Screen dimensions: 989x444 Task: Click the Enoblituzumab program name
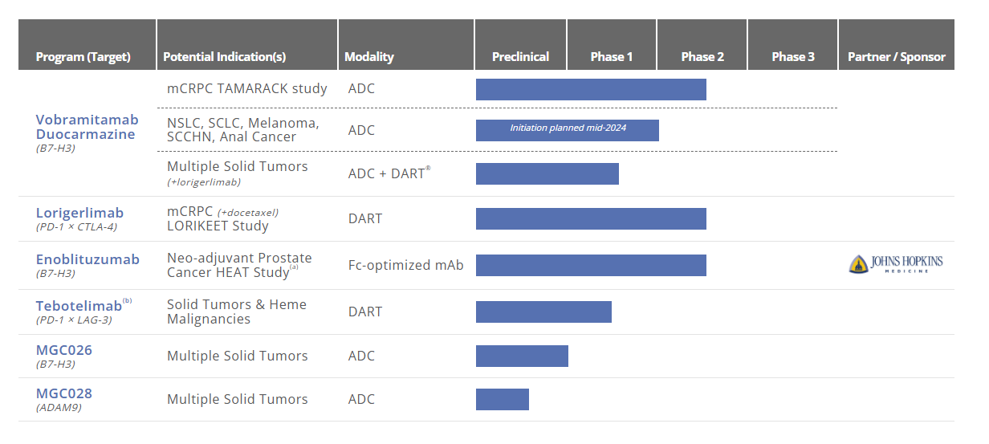(x=88, y=259)
